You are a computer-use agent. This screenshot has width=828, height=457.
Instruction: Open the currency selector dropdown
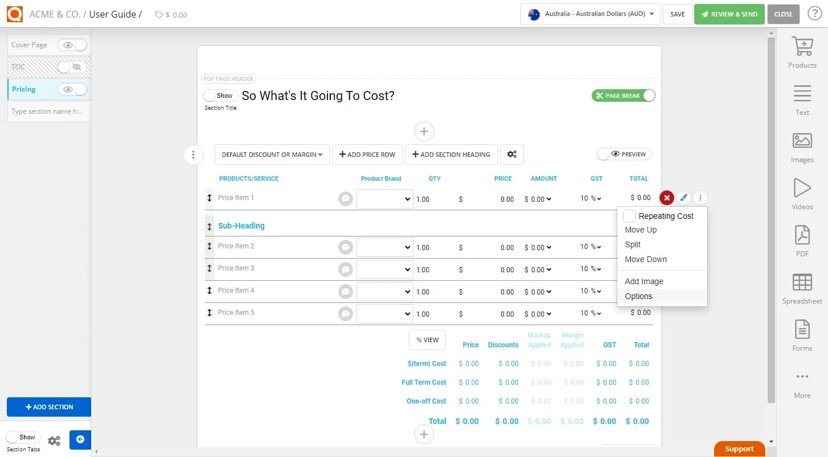pyautogui.click(x=590, y=14)
